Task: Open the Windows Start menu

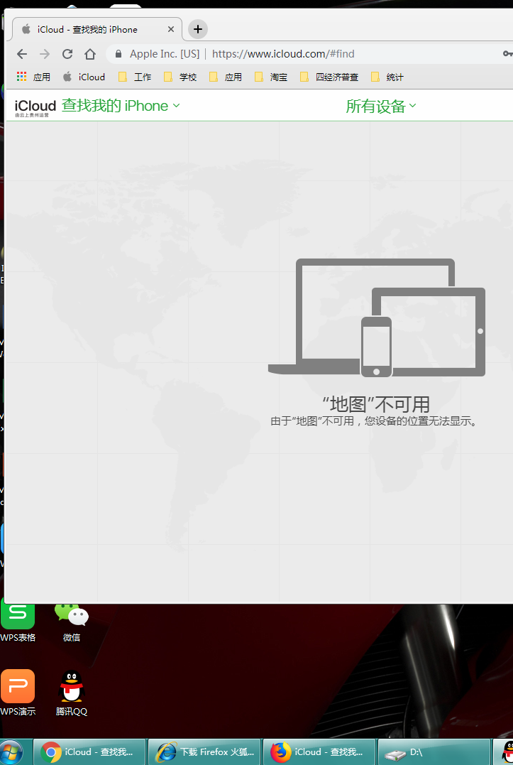Action: (x=12, y=752)
